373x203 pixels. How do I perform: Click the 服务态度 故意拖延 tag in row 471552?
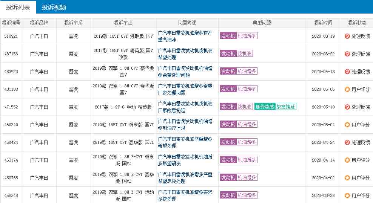[275, 107]
